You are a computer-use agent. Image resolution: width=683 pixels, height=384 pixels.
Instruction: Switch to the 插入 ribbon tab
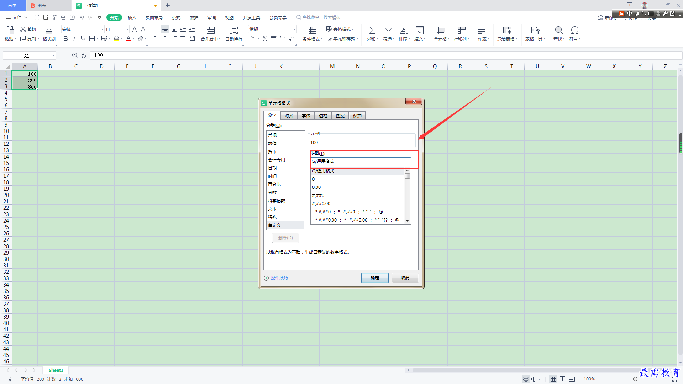tap(132, 17)
